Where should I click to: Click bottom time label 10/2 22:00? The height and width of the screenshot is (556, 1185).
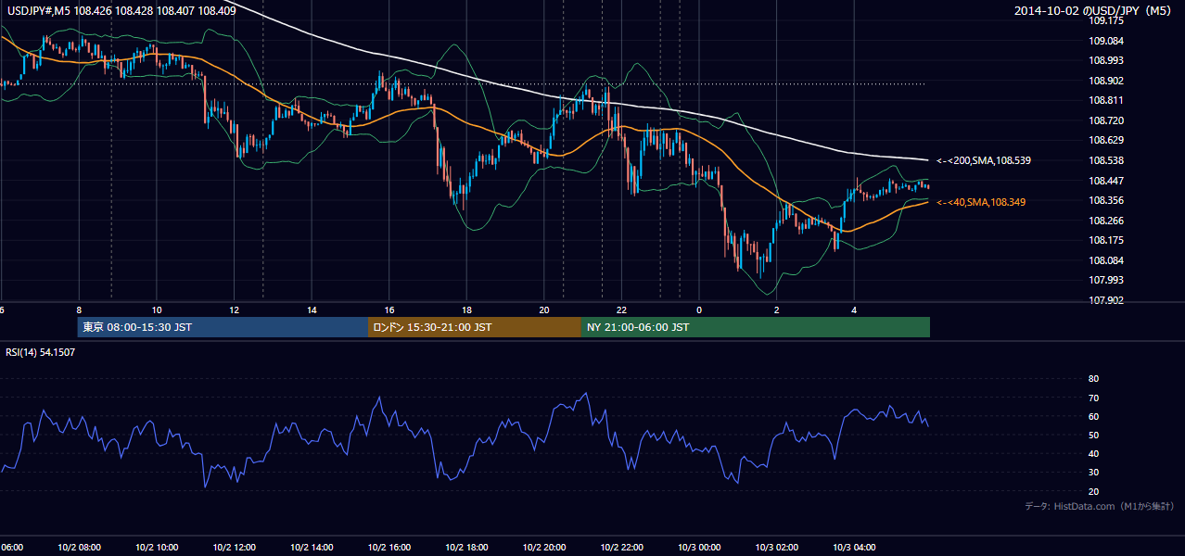pyautogui.click(x=621, y=548)
